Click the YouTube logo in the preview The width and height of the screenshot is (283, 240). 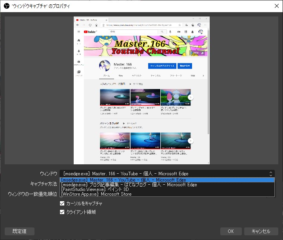(x=90, y=32)
